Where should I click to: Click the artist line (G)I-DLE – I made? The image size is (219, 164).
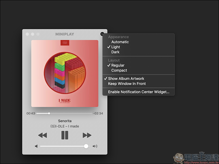(x=65, y=126)
